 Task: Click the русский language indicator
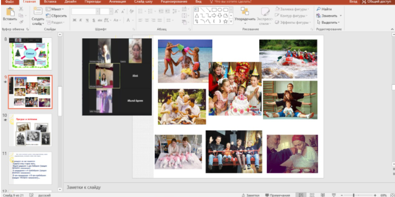click(x=44, y=195)
